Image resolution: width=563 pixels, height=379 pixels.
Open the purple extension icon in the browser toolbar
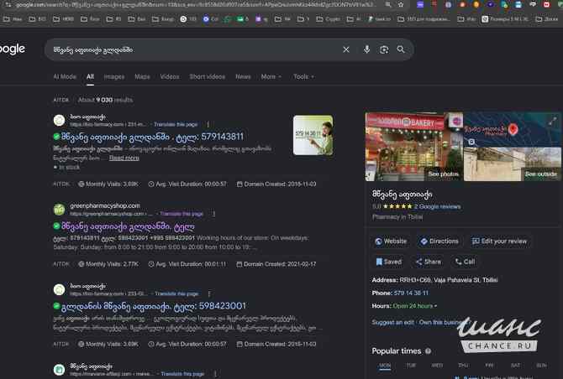[420, 5]
